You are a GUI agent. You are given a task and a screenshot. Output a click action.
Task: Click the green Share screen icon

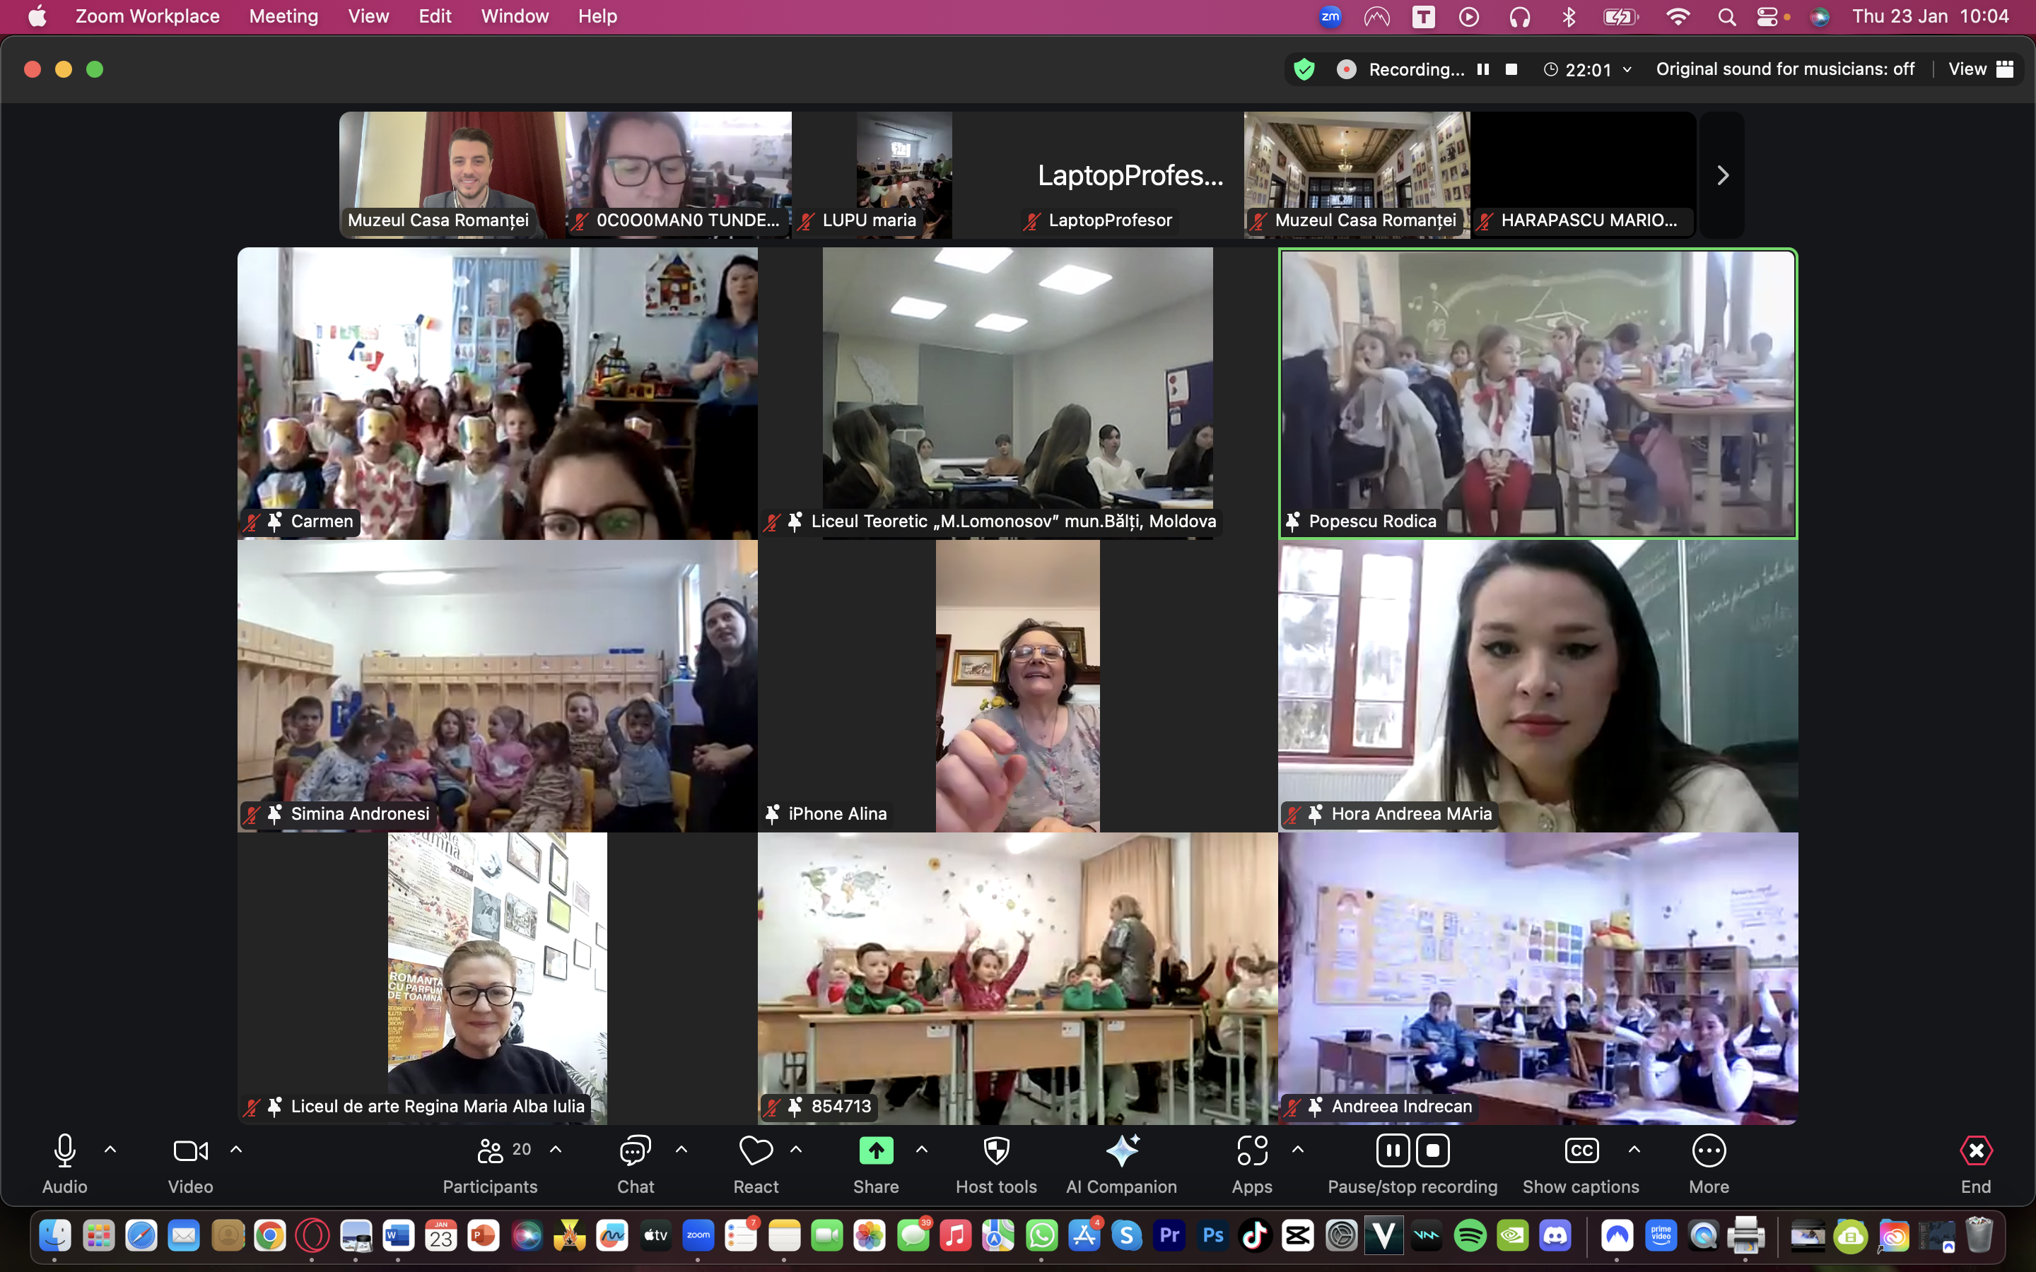click(x=876, y=1151)
